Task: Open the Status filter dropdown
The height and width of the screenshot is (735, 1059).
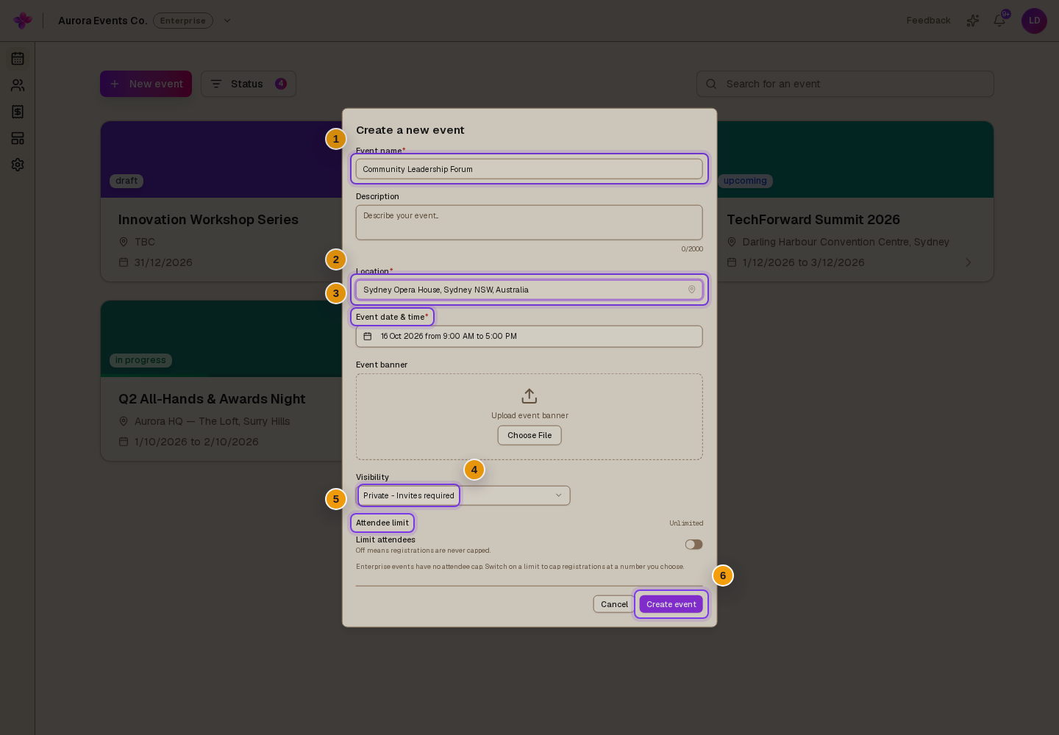Action: [x=249, y=84]
